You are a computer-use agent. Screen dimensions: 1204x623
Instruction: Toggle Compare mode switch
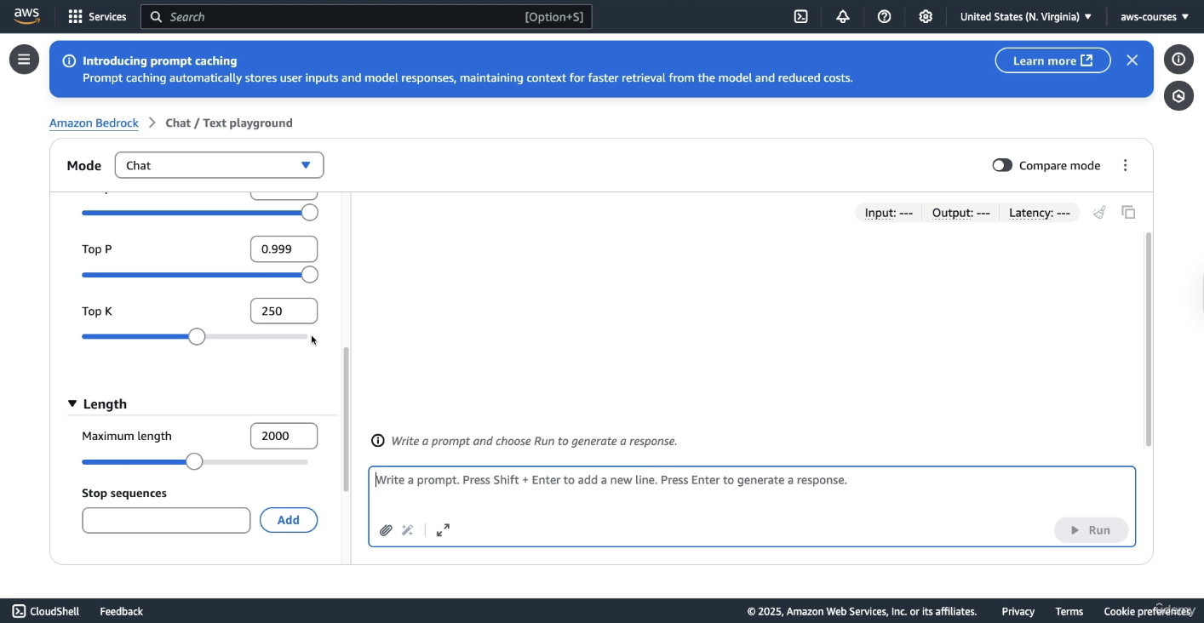[1002, 165]
